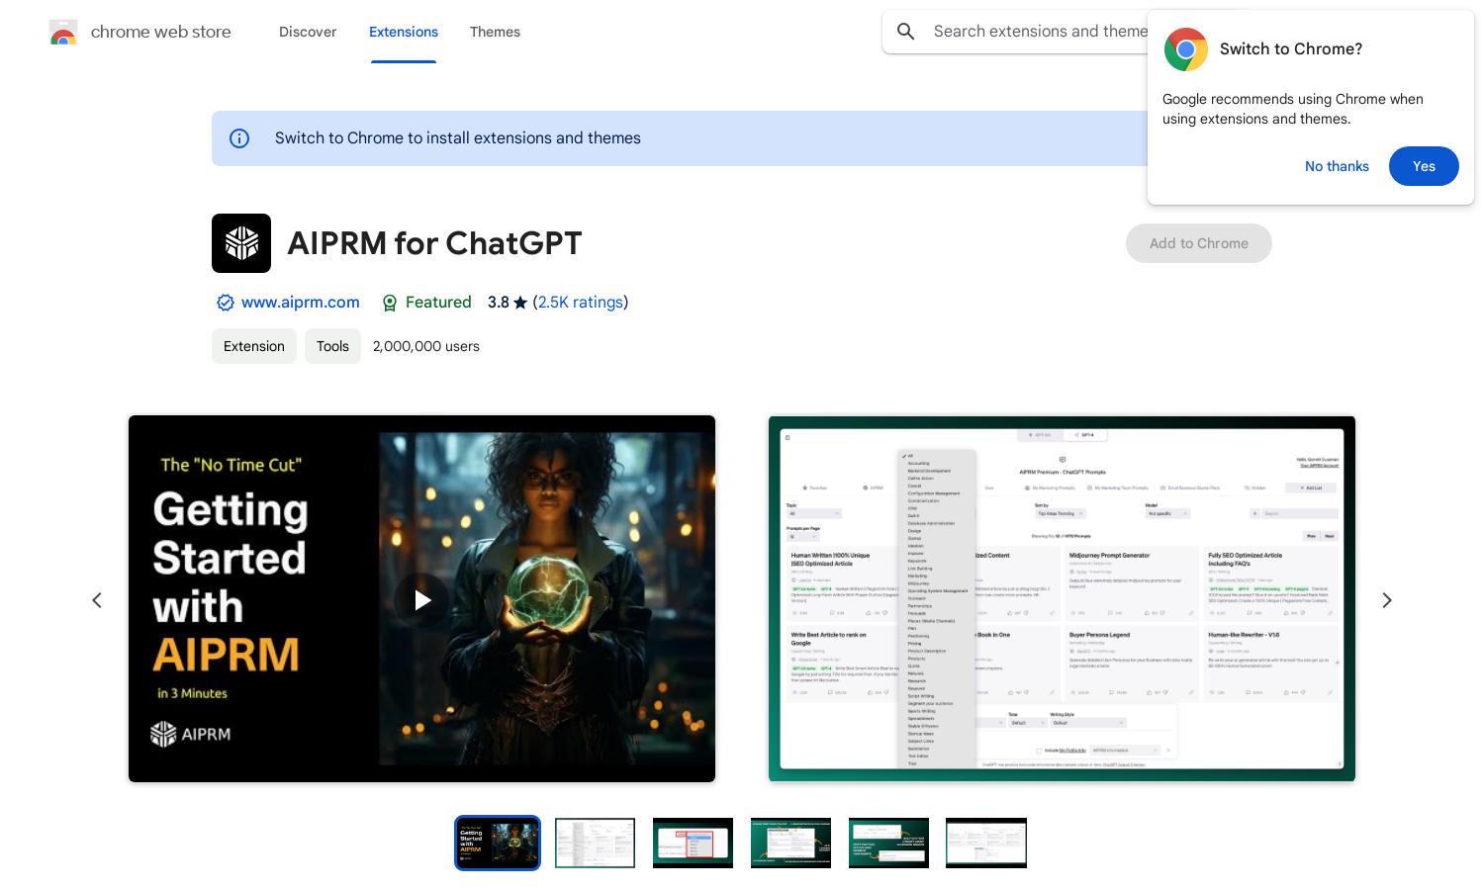The image size is (1484, 890).
Task: Click the verified publisher badge icon
Action: click(x=225, y=303)
